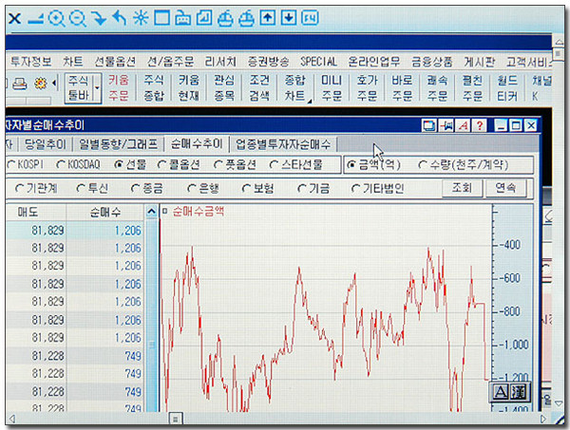Click the red A font icon in window title
This screenshot has width=570, height=430.
pyautogui.click(x=464, y=125)
